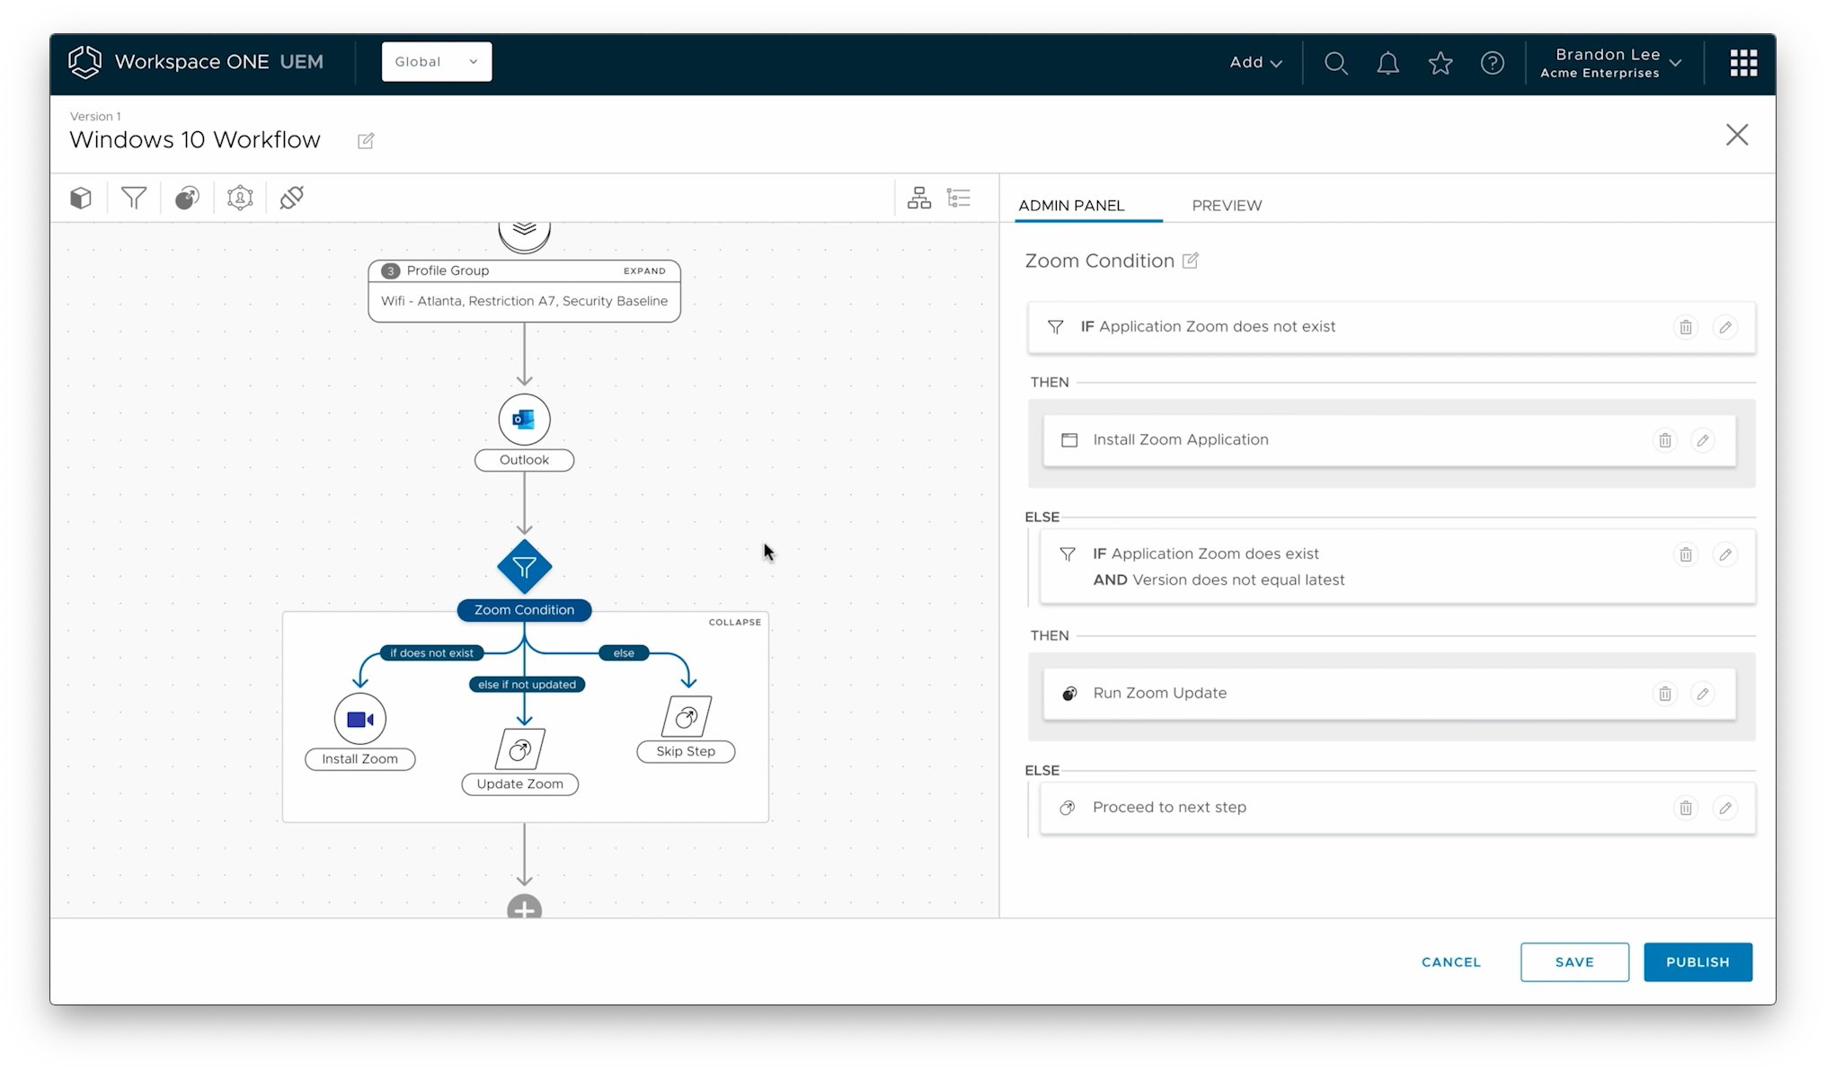The width and height of the screenshot is (1826, 1071).
Task: Click the 'if does not exist' branch label
Action: pyautogui.click(x=431, y=653)
